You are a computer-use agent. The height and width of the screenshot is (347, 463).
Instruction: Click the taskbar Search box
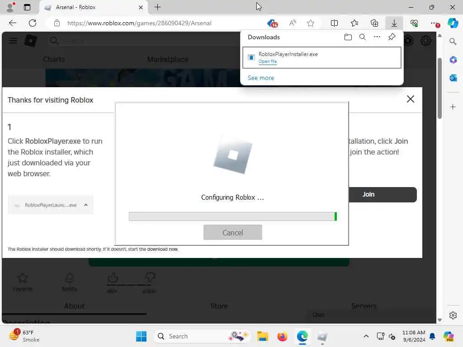point(202,336)
